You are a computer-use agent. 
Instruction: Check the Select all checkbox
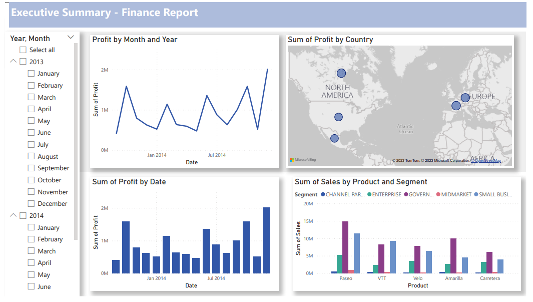click(x=23, y=50)
